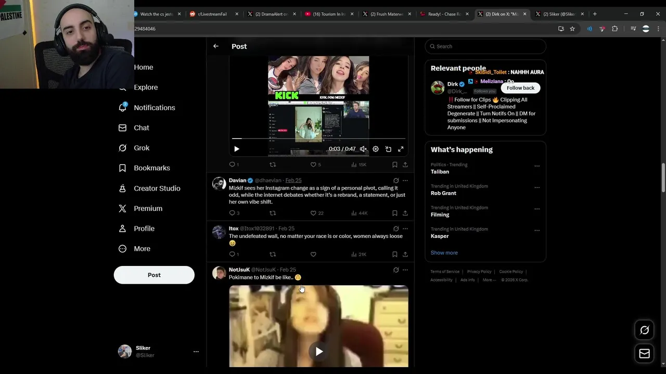Bookmark Itox's reply
Viewport: 666px width, 374px height.
pyautogui.click(x=395, y=254)
